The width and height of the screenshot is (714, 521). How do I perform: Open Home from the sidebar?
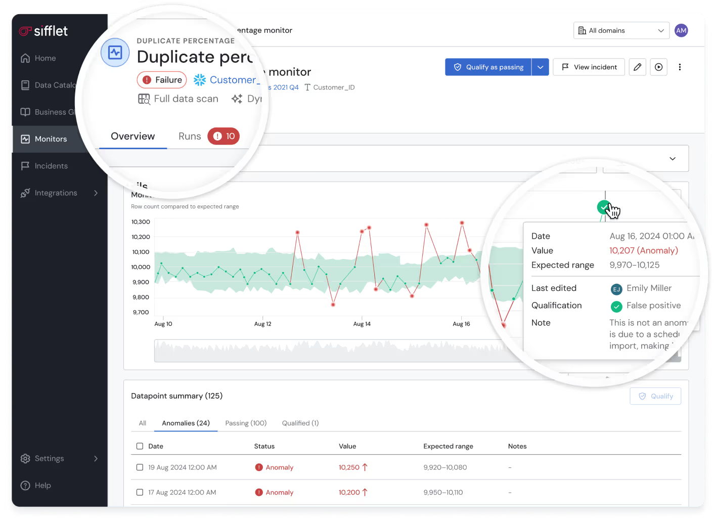point(45,58)
